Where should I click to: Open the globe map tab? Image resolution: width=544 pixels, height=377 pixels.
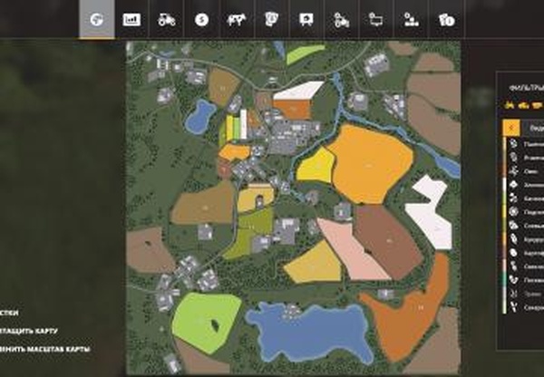click(97, 19)
